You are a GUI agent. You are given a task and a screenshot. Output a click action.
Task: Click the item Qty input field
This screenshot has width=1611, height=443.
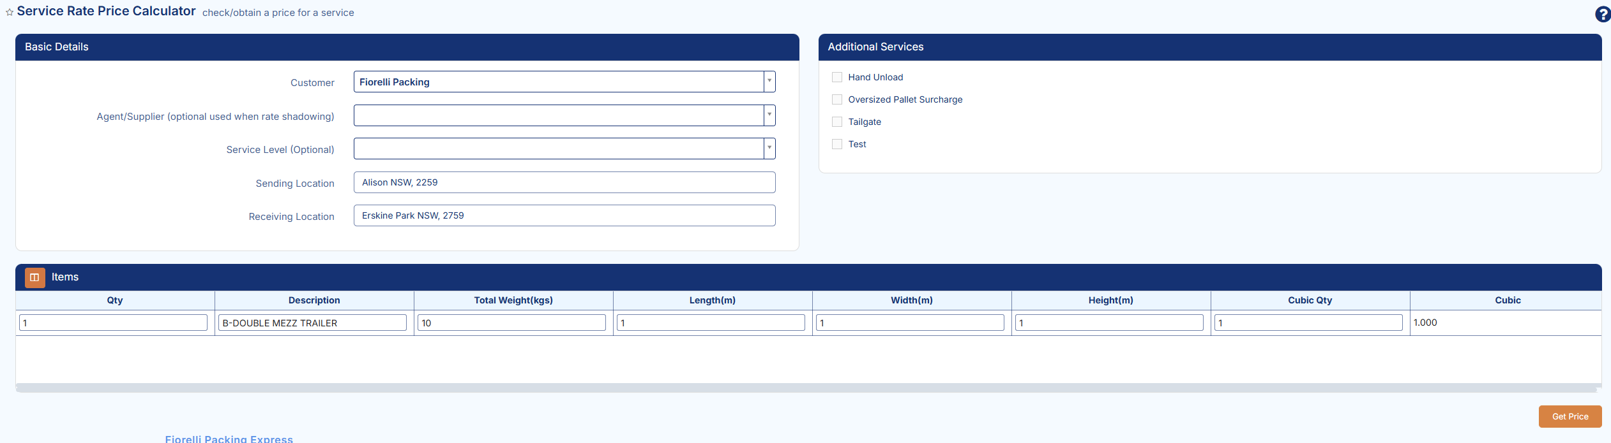[x=114, y=323]
